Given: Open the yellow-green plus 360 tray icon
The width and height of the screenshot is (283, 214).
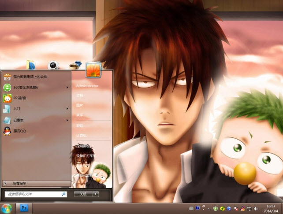Looking at the screenshot, I should (x=222, y=209).
